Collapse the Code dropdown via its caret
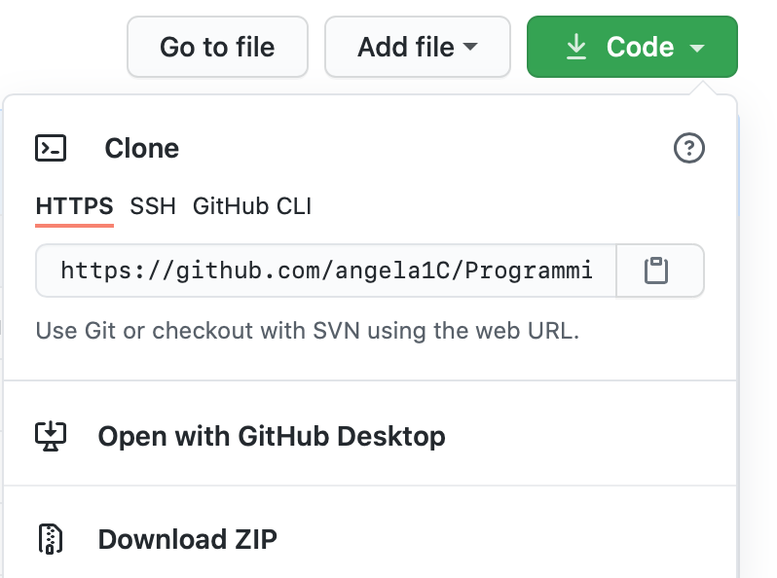Image resolution: width=777 pixels, height=578 pixels. tap(697, 48)
